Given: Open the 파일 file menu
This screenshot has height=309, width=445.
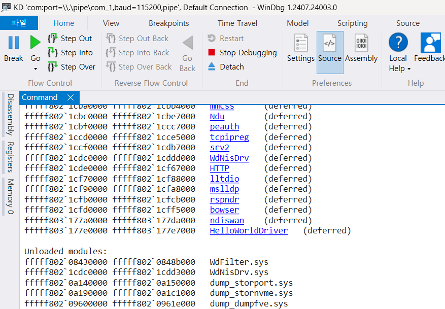Looking at the screenshot, I should (19, 23).
